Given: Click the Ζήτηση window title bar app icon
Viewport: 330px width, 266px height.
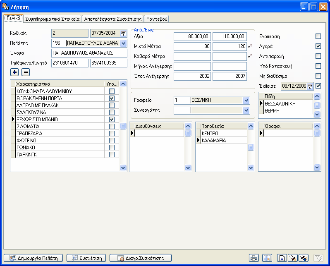Looking at the screenshot, I should click(6, 7).
